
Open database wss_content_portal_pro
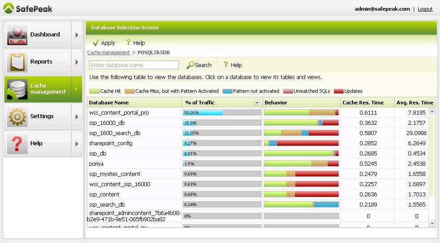point(119,113)
